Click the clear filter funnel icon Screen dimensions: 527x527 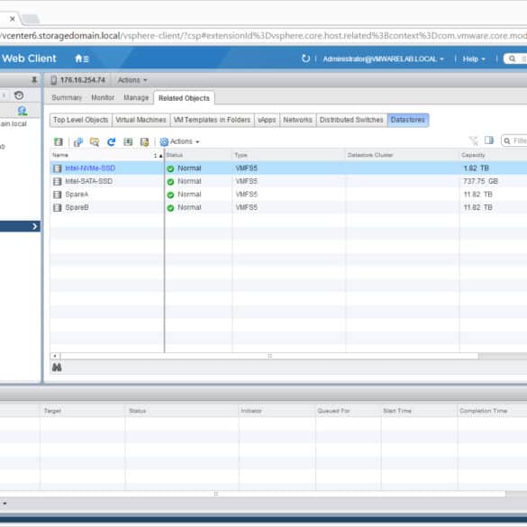[474, 141]
